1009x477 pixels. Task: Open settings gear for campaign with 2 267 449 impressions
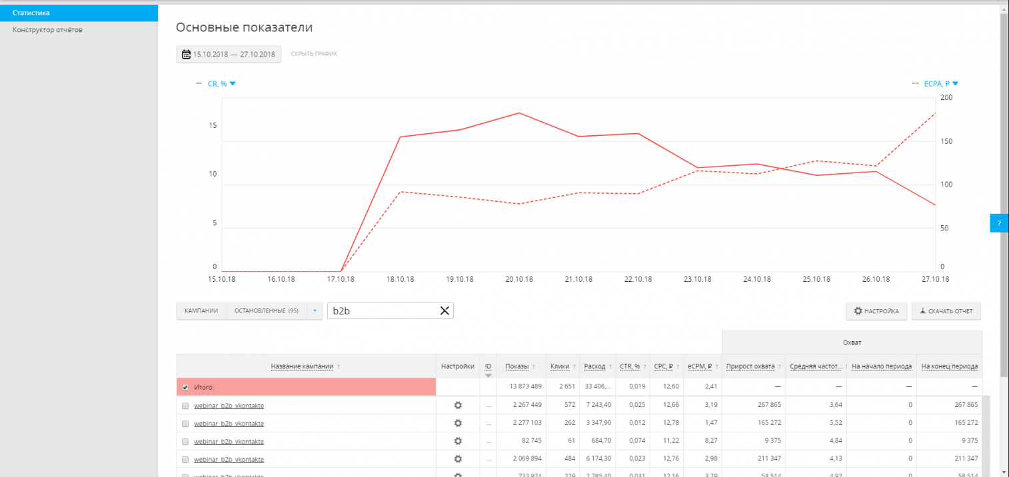(458, 405)
